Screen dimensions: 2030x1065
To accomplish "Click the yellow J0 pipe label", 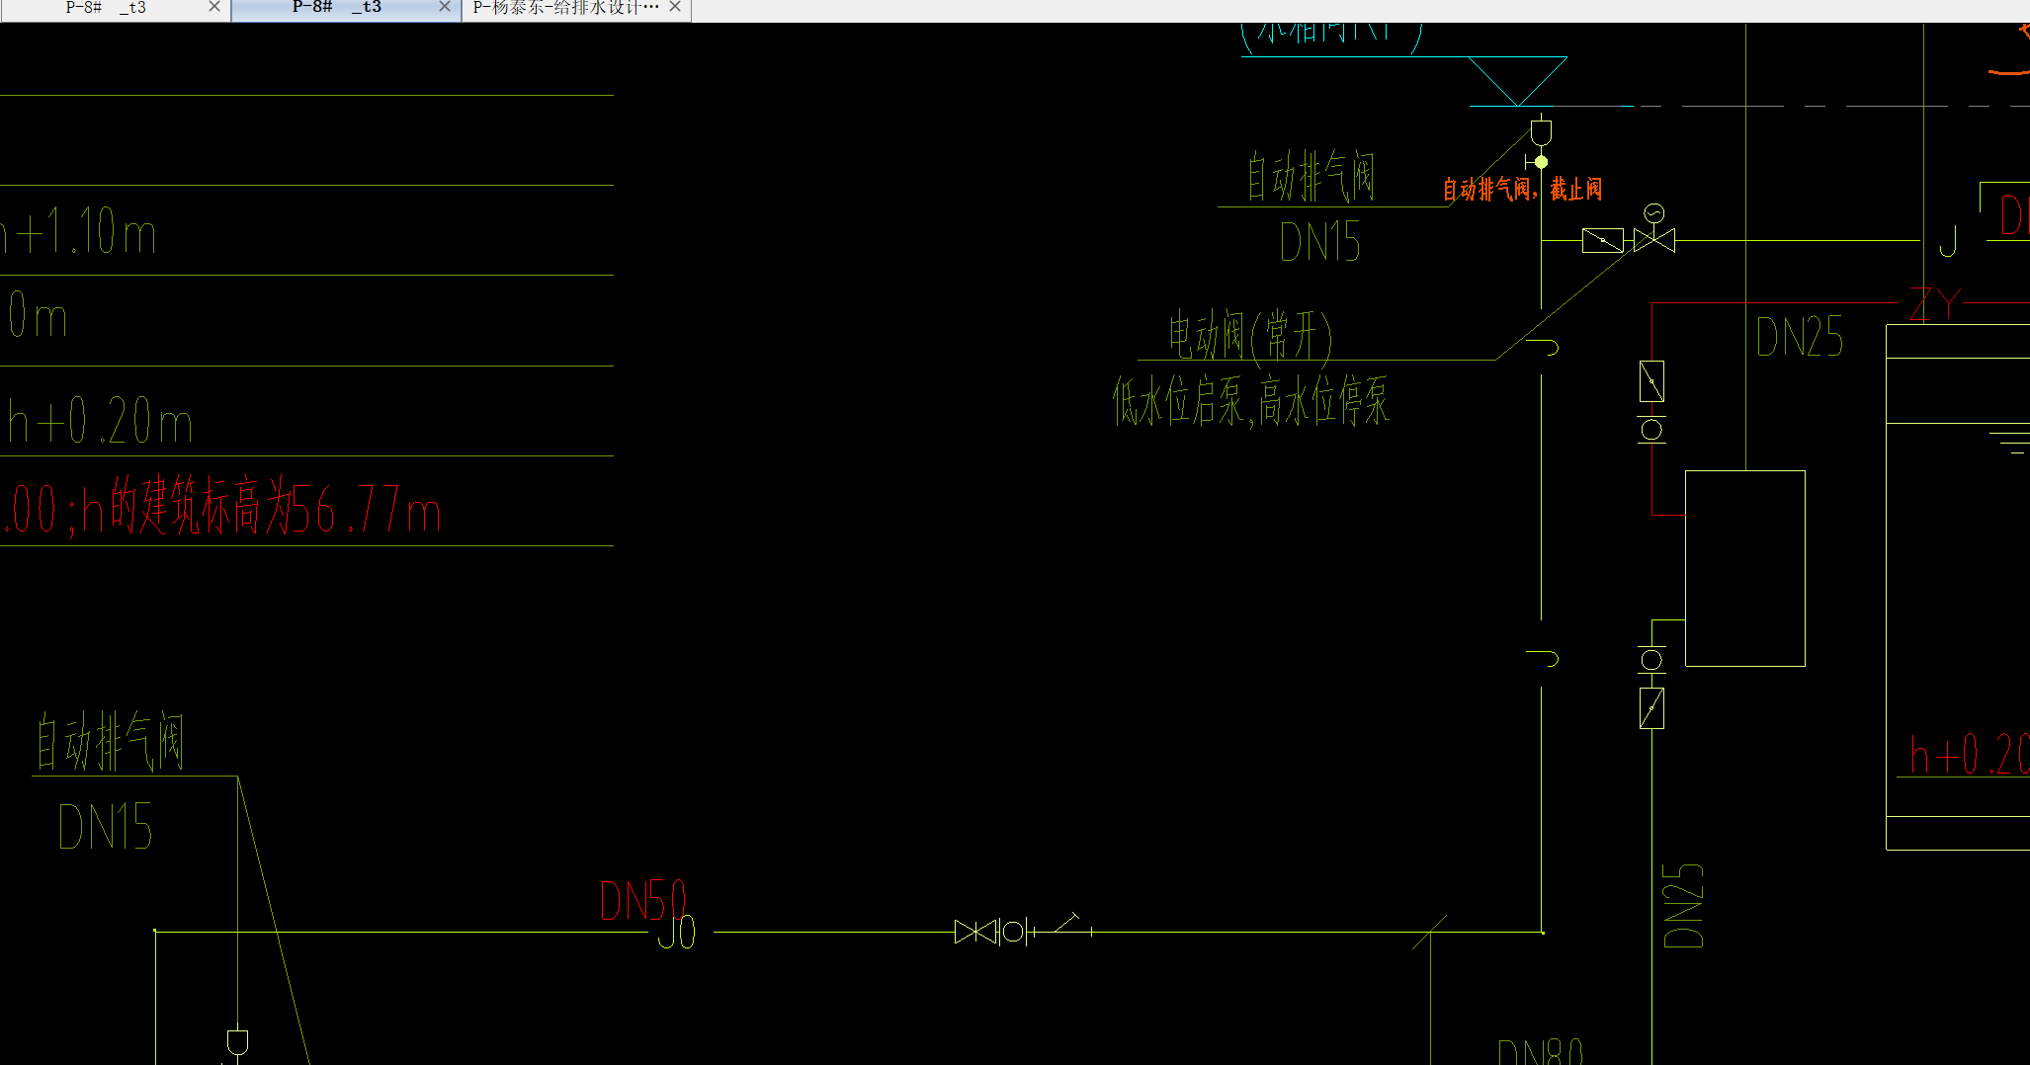I will click(x=677, y=933).
